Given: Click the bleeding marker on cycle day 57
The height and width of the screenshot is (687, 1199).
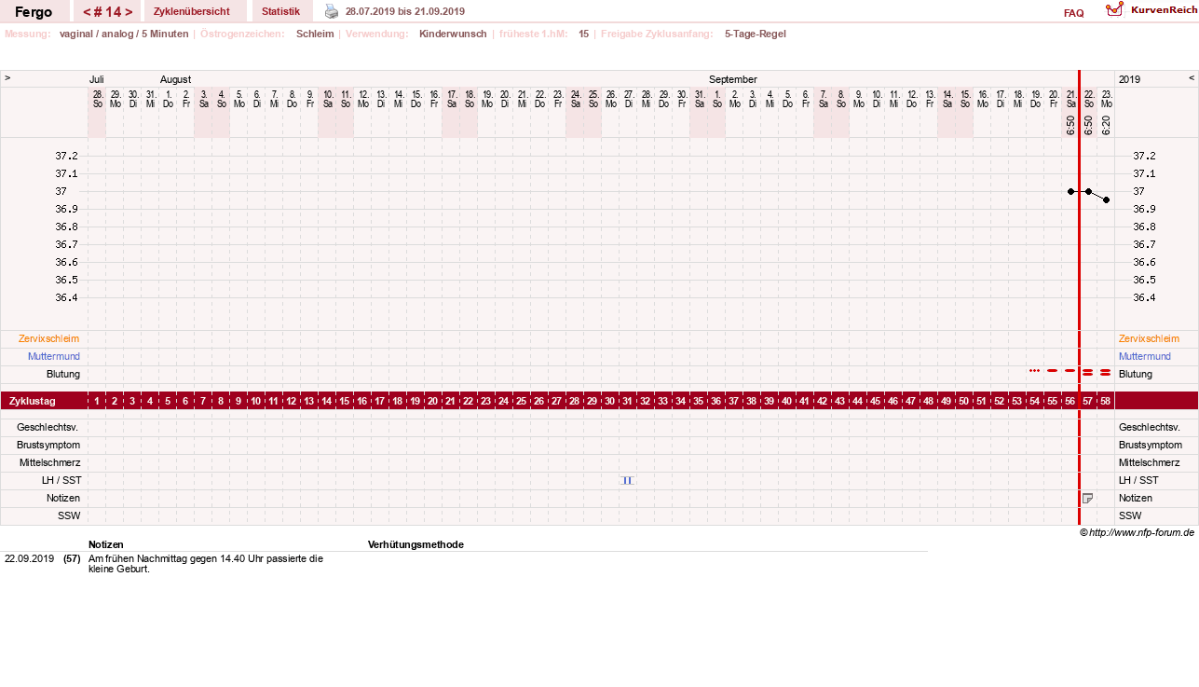Looking at the screenshot, I should (x=1087, y=372).
